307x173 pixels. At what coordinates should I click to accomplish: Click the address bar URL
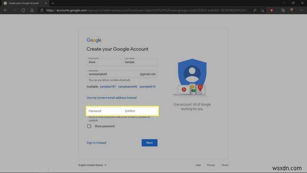click(x=147, y=10)
